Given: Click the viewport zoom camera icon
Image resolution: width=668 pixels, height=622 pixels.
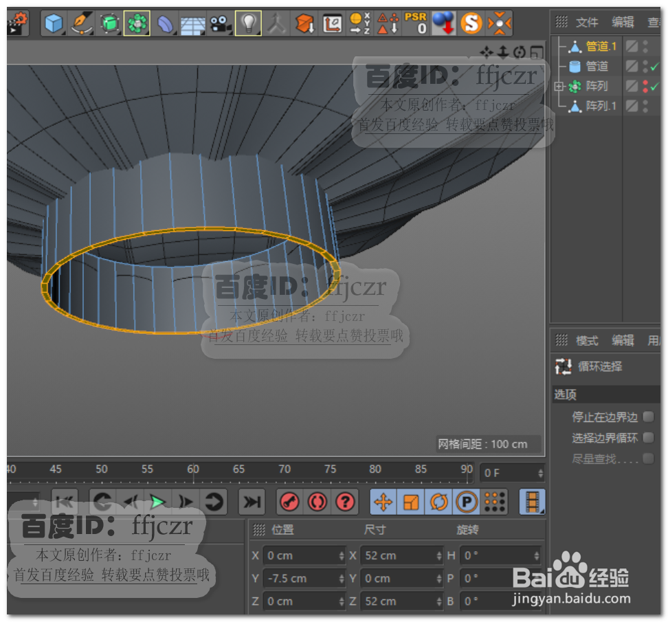Looking at the screenshot, I should (503, 52).
